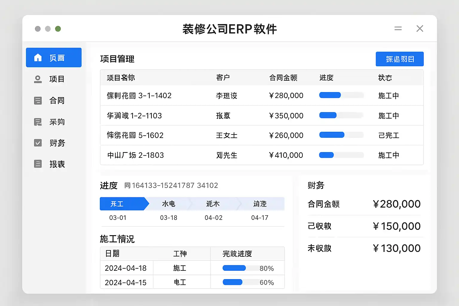
Task: Click the 合同金额 column header
Action: (283, 78)
